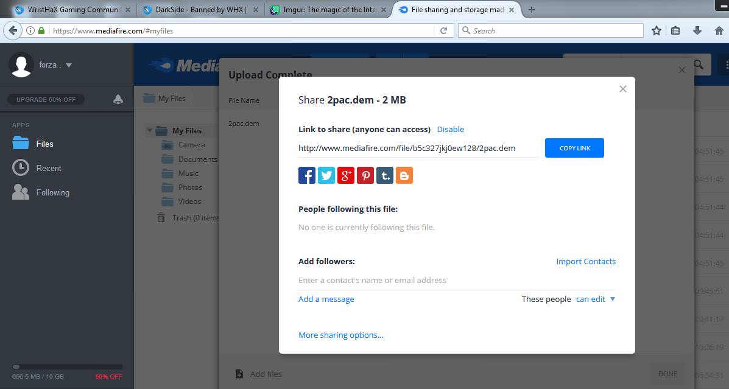Open Import Contacts
Image resolution: width=729 pixels, height=389 pixels.
click(x=586, y=261)
